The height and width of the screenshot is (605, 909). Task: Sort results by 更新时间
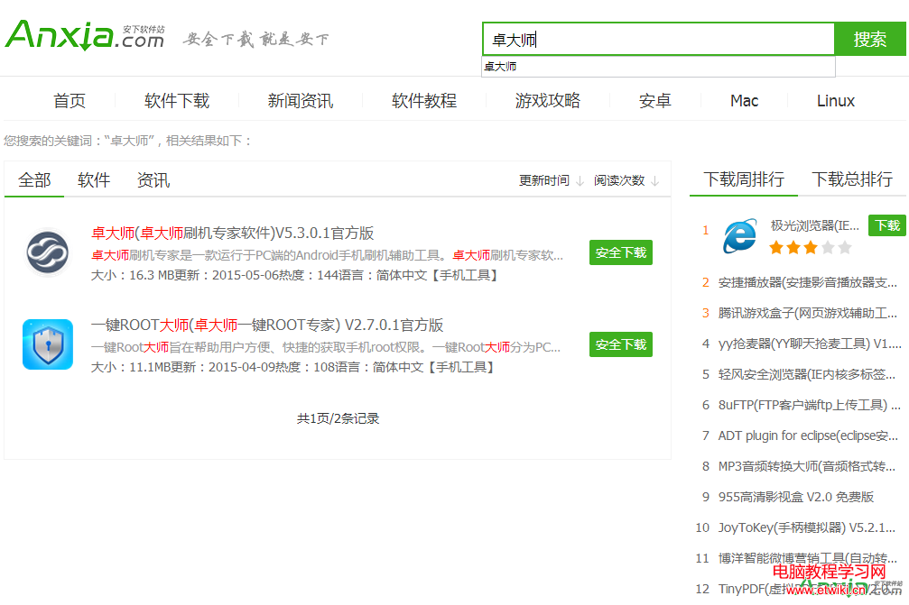(x=551, y=180)
